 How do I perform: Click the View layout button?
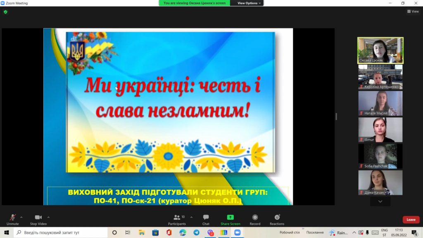[x=413, y=12]
